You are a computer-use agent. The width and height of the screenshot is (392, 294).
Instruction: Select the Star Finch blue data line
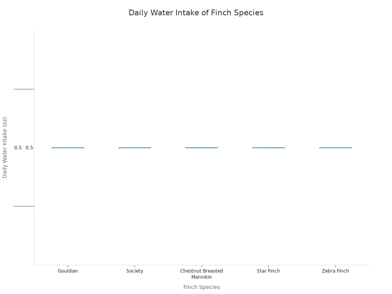click(x=268, y=148)
